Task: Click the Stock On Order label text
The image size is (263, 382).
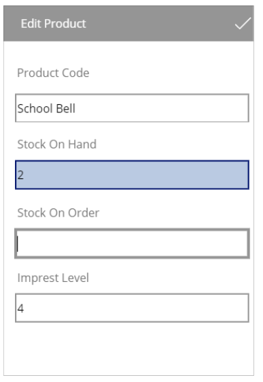Action: [58, 212]
